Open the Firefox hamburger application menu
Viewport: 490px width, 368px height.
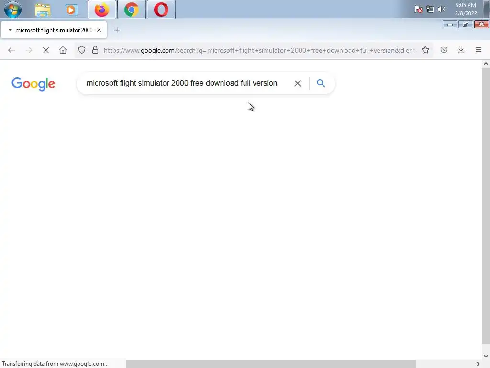coord(479,50)
